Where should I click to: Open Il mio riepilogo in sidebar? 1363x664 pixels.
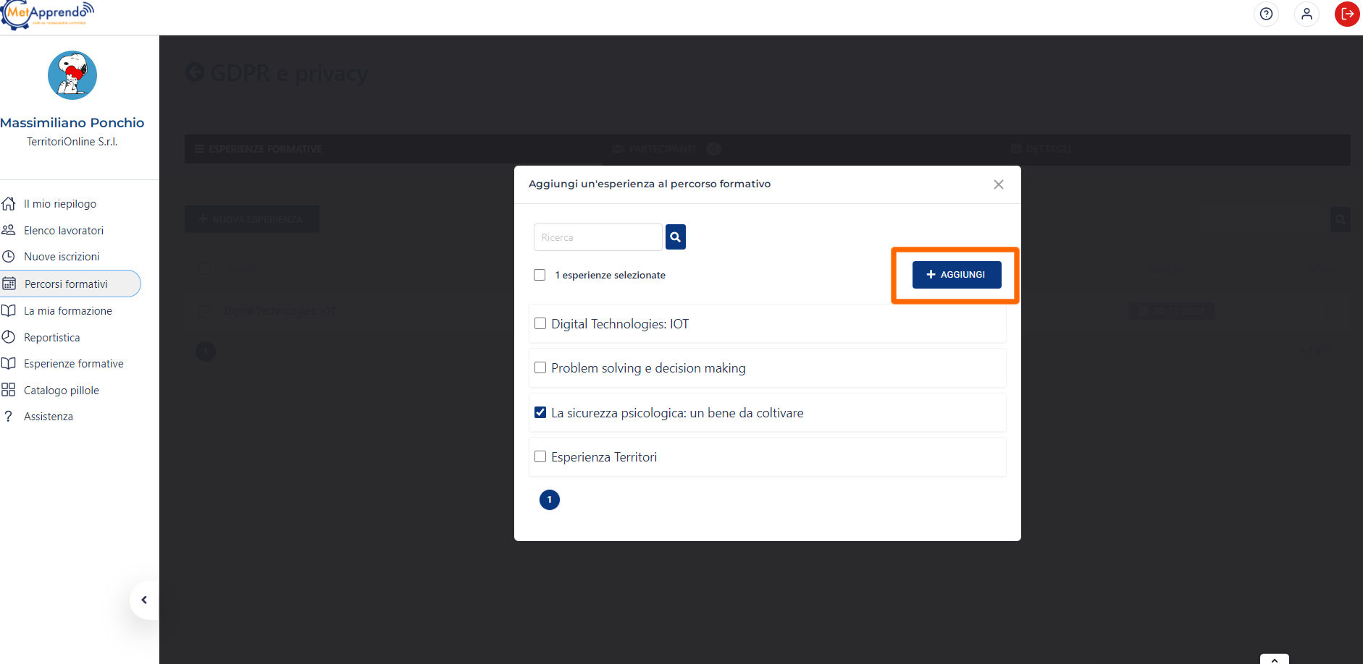click(x=60, y=204)
